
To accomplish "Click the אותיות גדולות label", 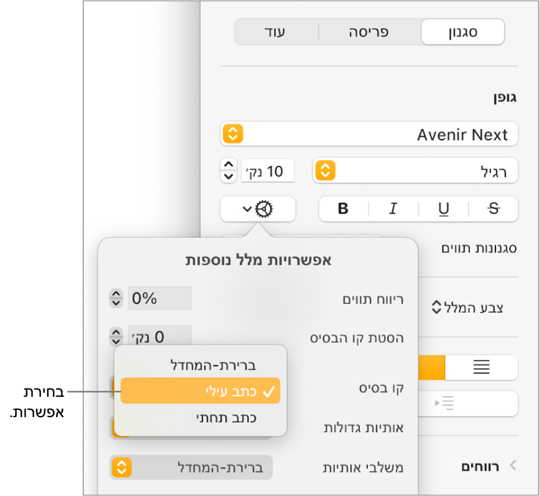I will pos(364,428).
